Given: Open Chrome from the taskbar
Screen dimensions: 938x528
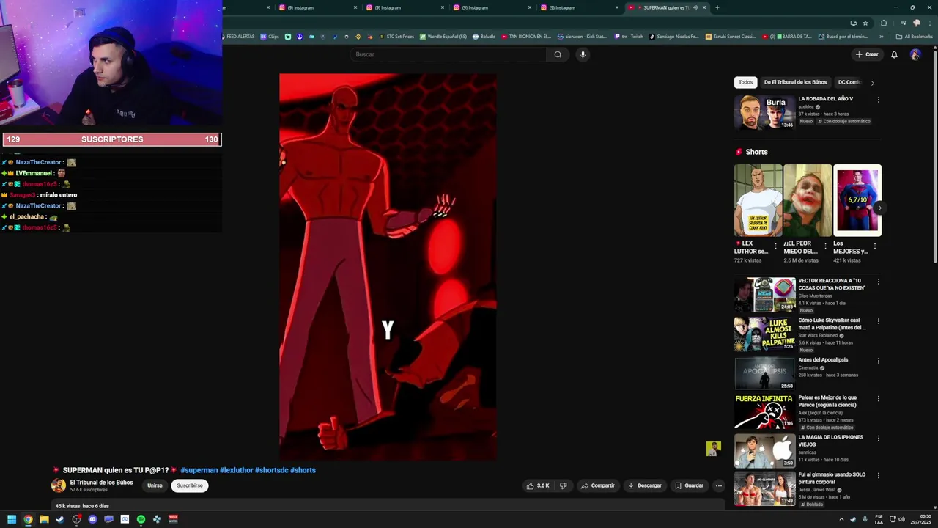Looking at the screenshot, I should 28,519.
